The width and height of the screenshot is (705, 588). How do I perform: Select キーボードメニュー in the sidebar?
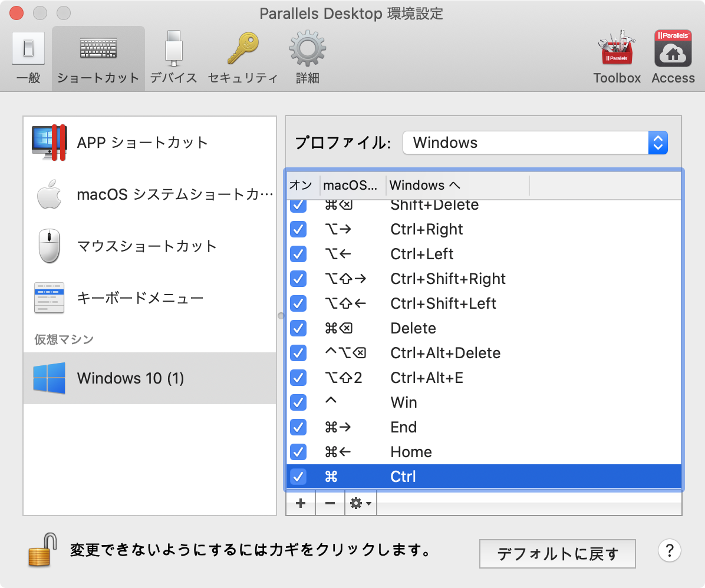[150, 298]
